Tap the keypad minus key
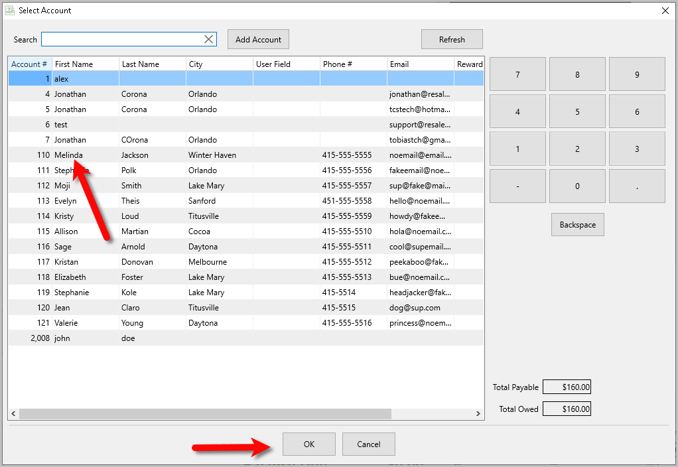This screenshot has height=467, width=678. [x=517, y=186]
